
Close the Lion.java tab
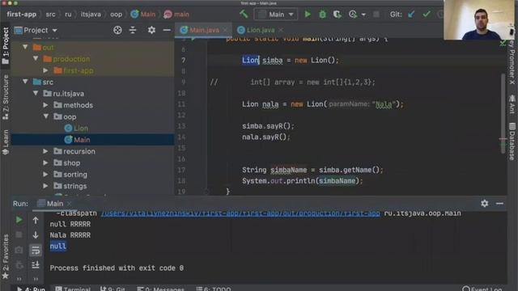point(281,30)
